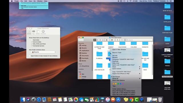Switch Finder to column view
This screenshot has height=103, width=183.
click(x=100, y=40)
